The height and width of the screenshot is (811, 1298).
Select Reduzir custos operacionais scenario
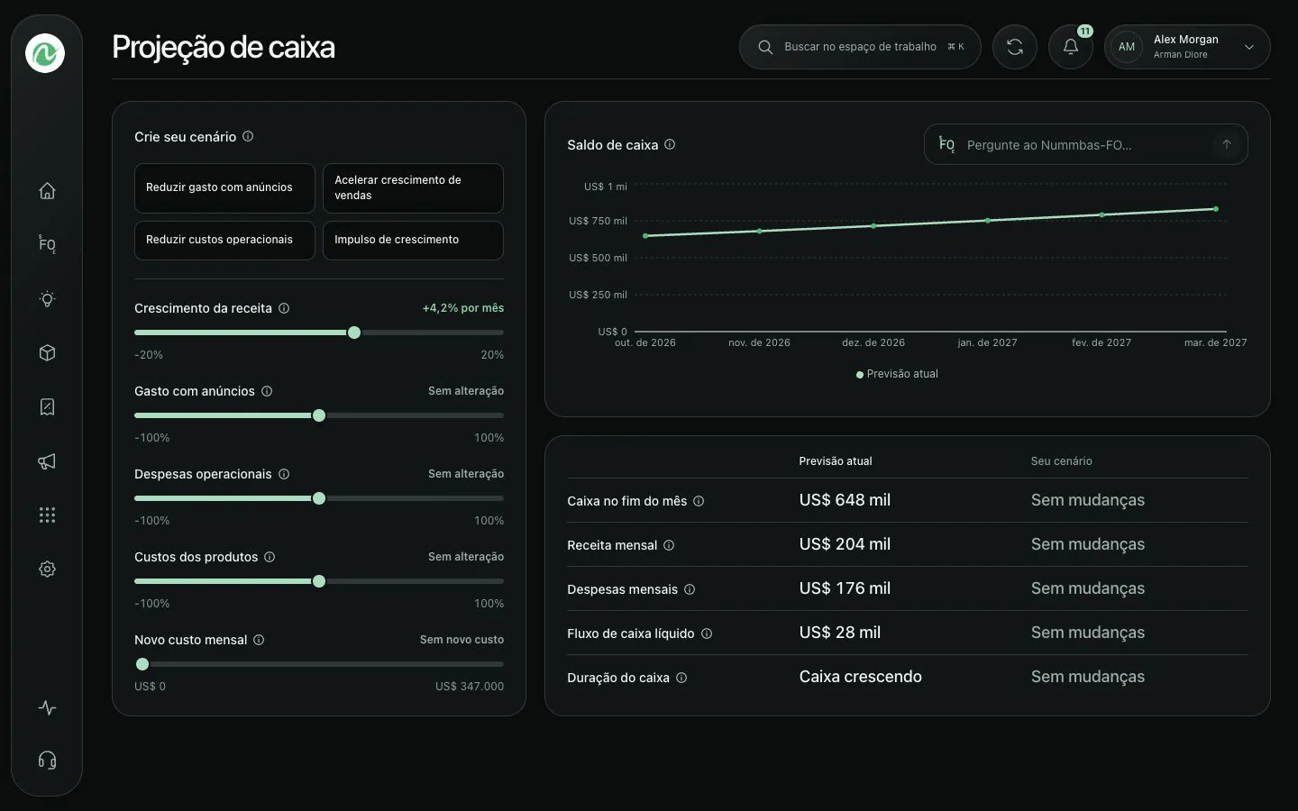pyautogui.click(x=224, y=240)
